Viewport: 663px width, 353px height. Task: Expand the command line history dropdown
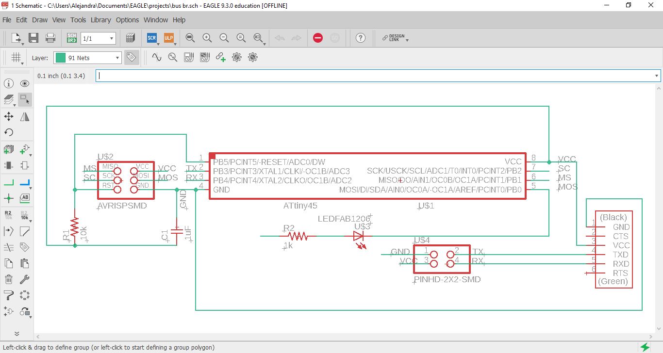[x=657, y=76]
